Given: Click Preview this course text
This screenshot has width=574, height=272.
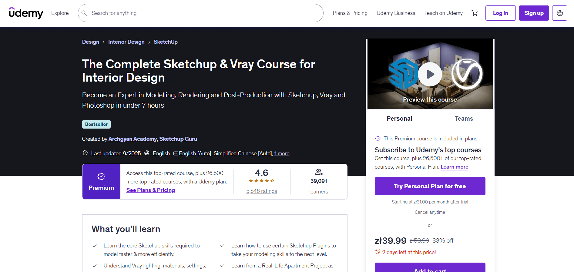Looking at the screenshot, I should click(x=430, y=99).
